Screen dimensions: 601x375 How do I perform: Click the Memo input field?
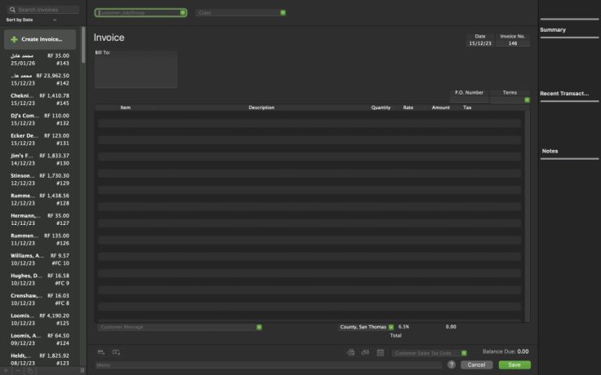coord(269,364)
